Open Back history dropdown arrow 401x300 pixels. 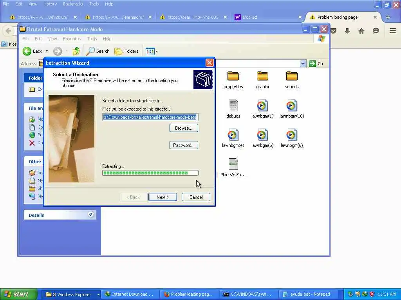(x=47, y=51)
